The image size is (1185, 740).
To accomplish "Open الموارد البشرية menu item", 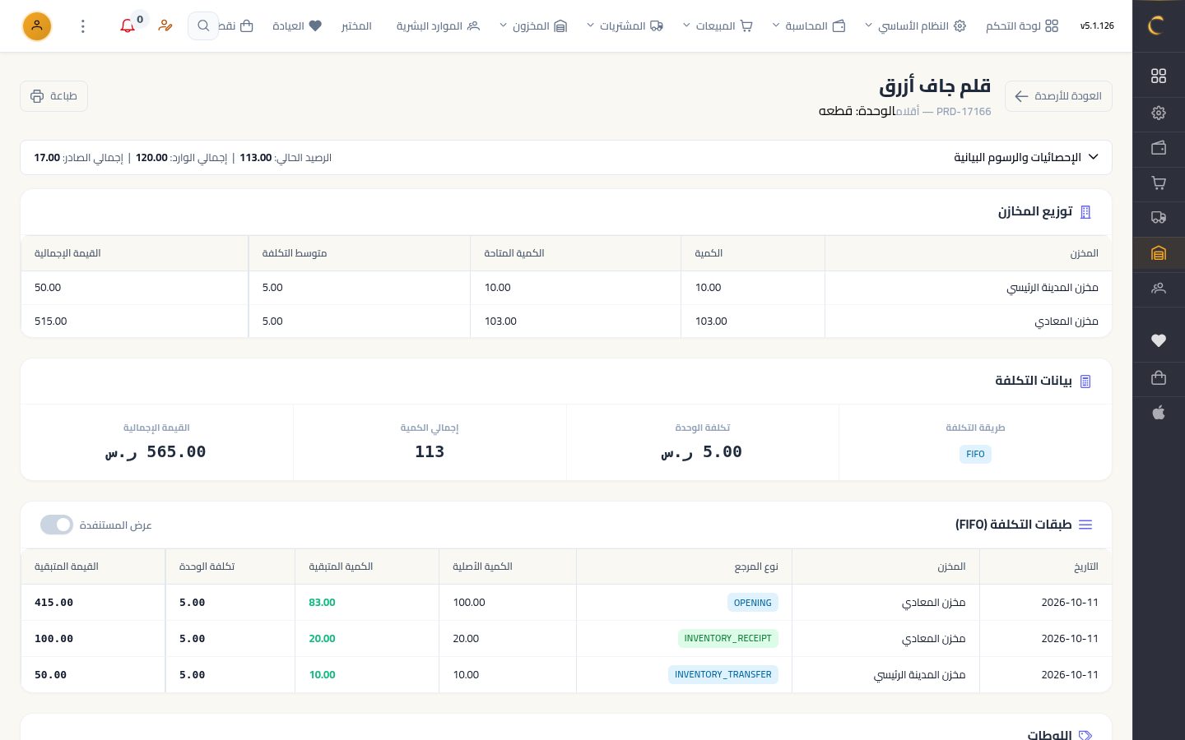I will pyautogui.click(x=438, y=26).
